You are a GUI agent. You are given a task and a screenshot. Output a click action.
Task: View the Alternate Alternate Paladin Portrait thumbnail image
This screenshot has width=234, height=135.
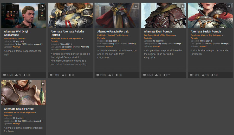tap(70, 15)
